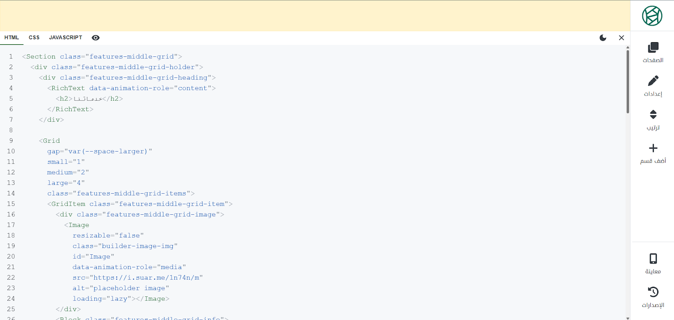674x320 pixels.
Task: Switch to the HTML tab
Action: (12, 37)
